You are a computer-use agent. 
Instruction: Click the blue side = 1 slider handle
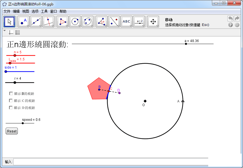(x=6, y=71)
